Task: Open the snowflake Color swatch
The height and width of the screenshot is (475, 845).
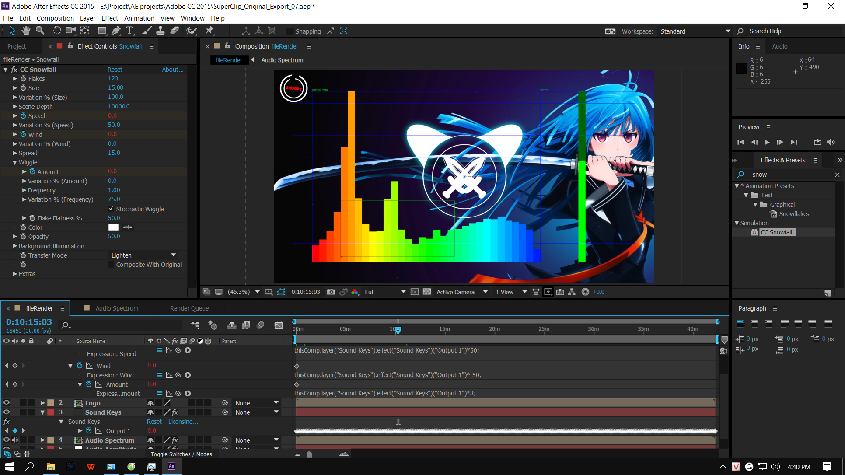Action: point(113,227)
